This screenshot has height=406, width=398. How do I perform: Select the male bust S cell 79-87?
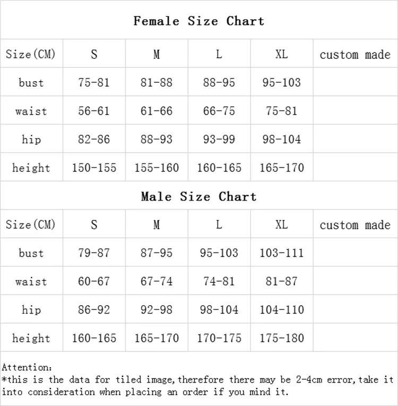tap(94, 253)
